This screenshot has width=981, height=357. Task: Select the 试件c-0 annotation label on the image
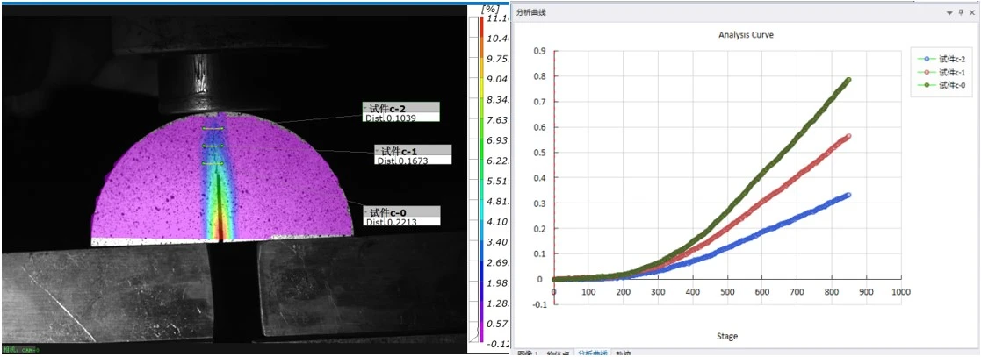click(401, 212)
